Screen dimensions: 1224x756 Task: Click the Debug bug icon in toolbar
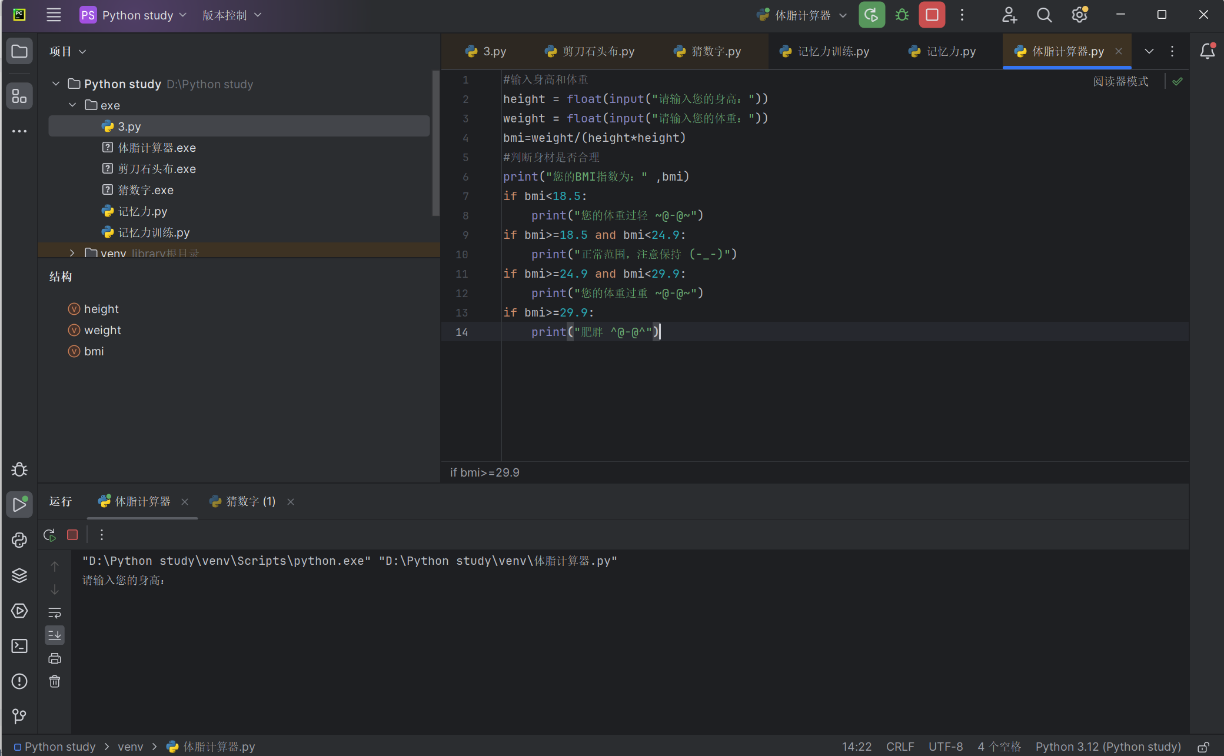pyautogui.click(x=902, y=15)
